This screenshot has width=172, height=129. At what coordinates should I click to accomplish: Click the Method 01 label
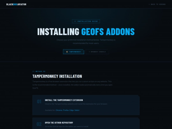tap(39, 71)
